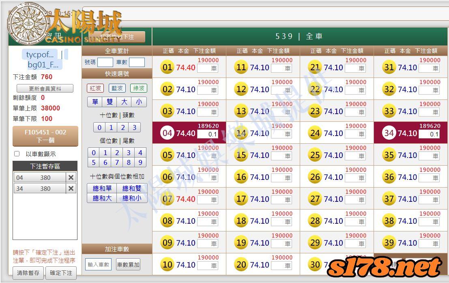Viewport: 449px width, 283px height.
Task: Toggle 總和小 sum-small selection
Action: (x=132, y=198)
